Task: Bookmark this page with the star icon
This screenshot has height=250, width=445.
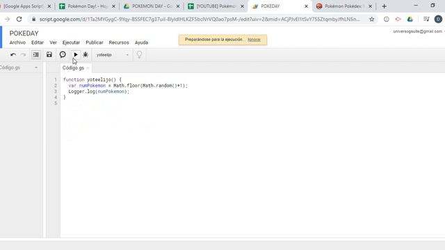Action: (372, 19)
